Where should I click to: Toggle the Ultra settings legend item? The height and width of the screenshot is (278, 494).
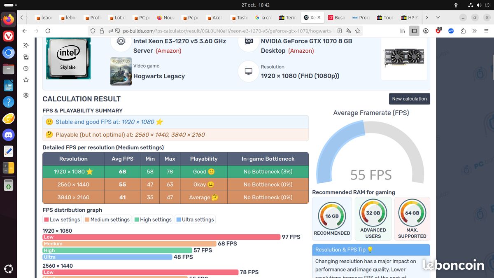pos(195,220)
